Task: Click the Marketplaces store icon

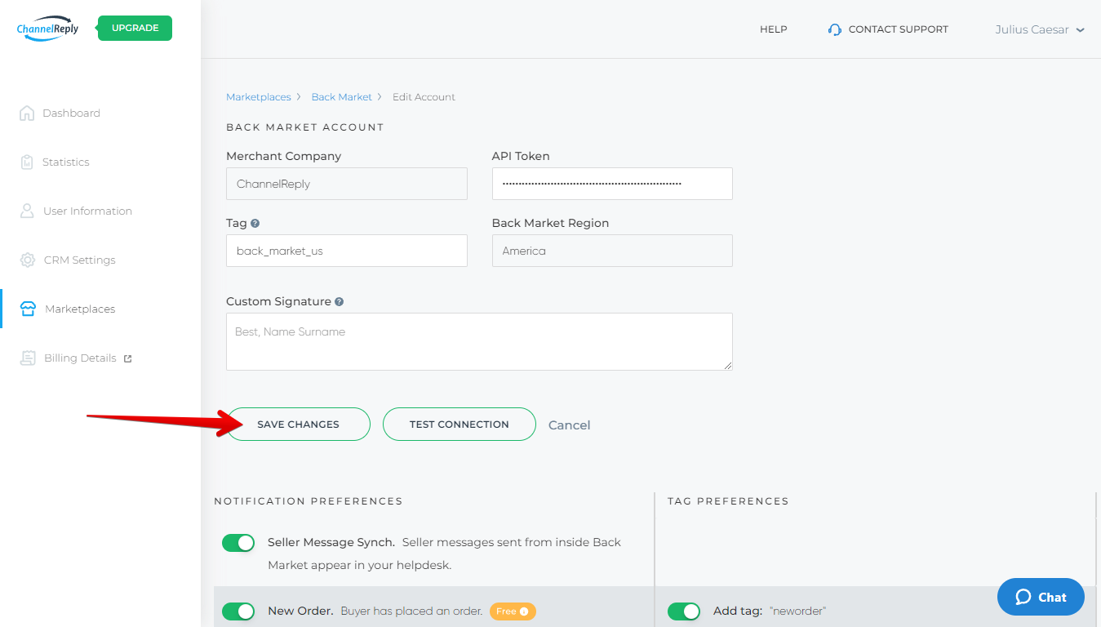Action: [x=28, y=309]
